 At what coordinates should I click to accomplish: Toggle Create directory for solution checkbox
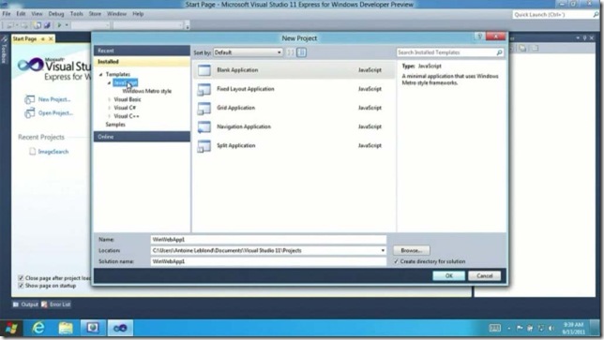coord(396,261)
